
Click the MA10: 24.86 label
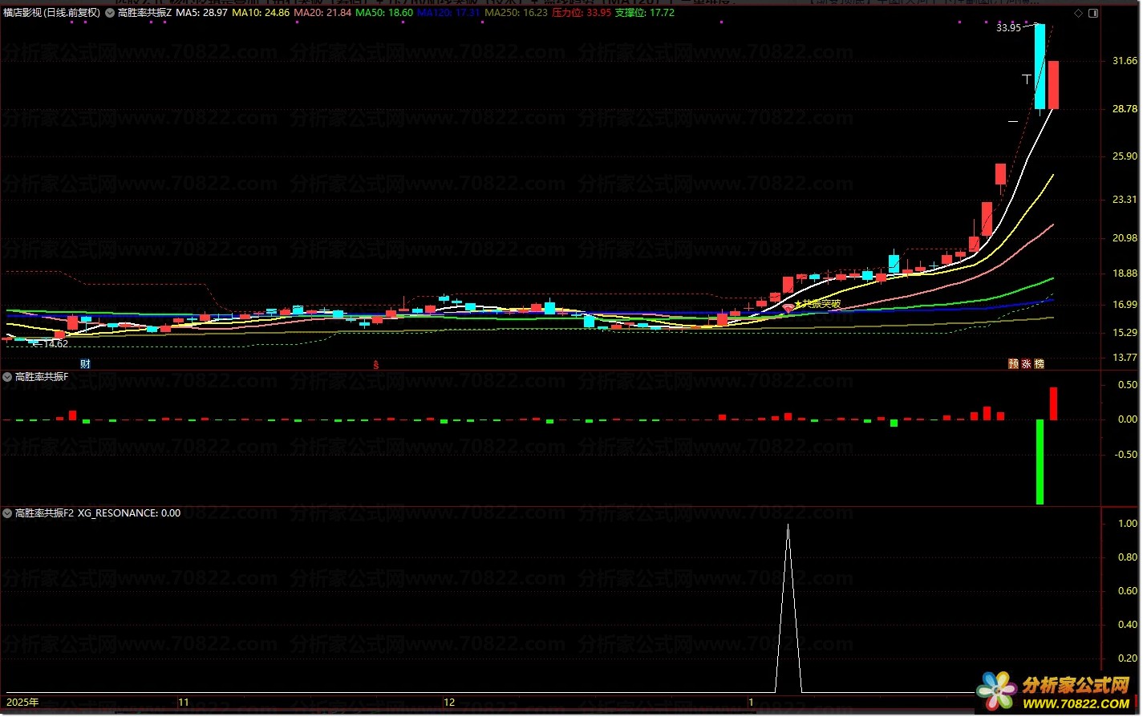click(x=261, y=13)
